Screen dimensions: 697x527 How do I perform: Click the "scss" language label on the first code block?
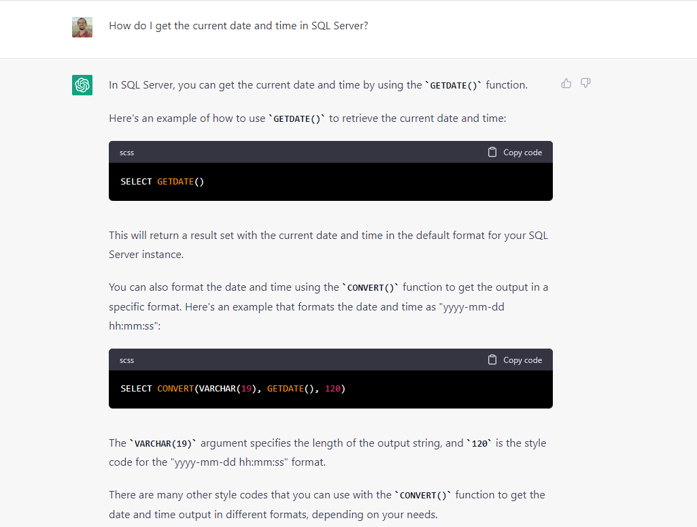pos(126,153)
